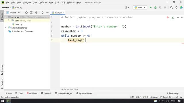Open IDE settings gear in toolbar
184x103 pixels.
tap(176, 7)
